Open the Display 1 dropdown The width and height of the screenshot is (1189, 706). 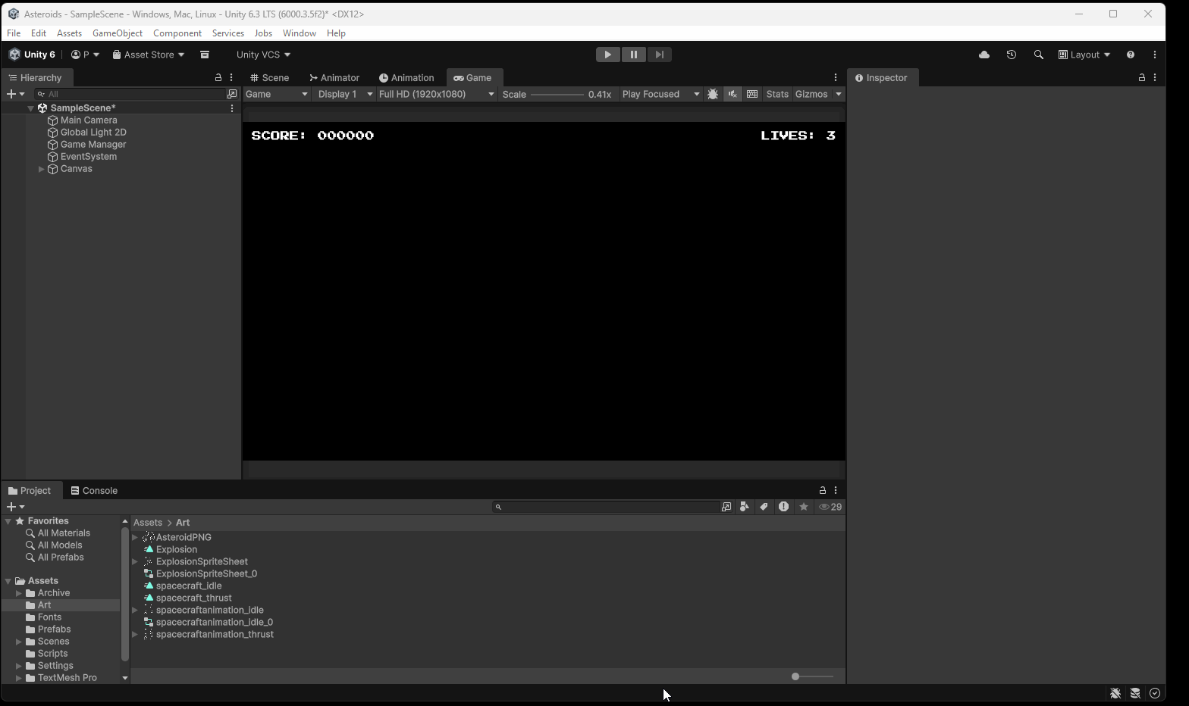[345, 94]
